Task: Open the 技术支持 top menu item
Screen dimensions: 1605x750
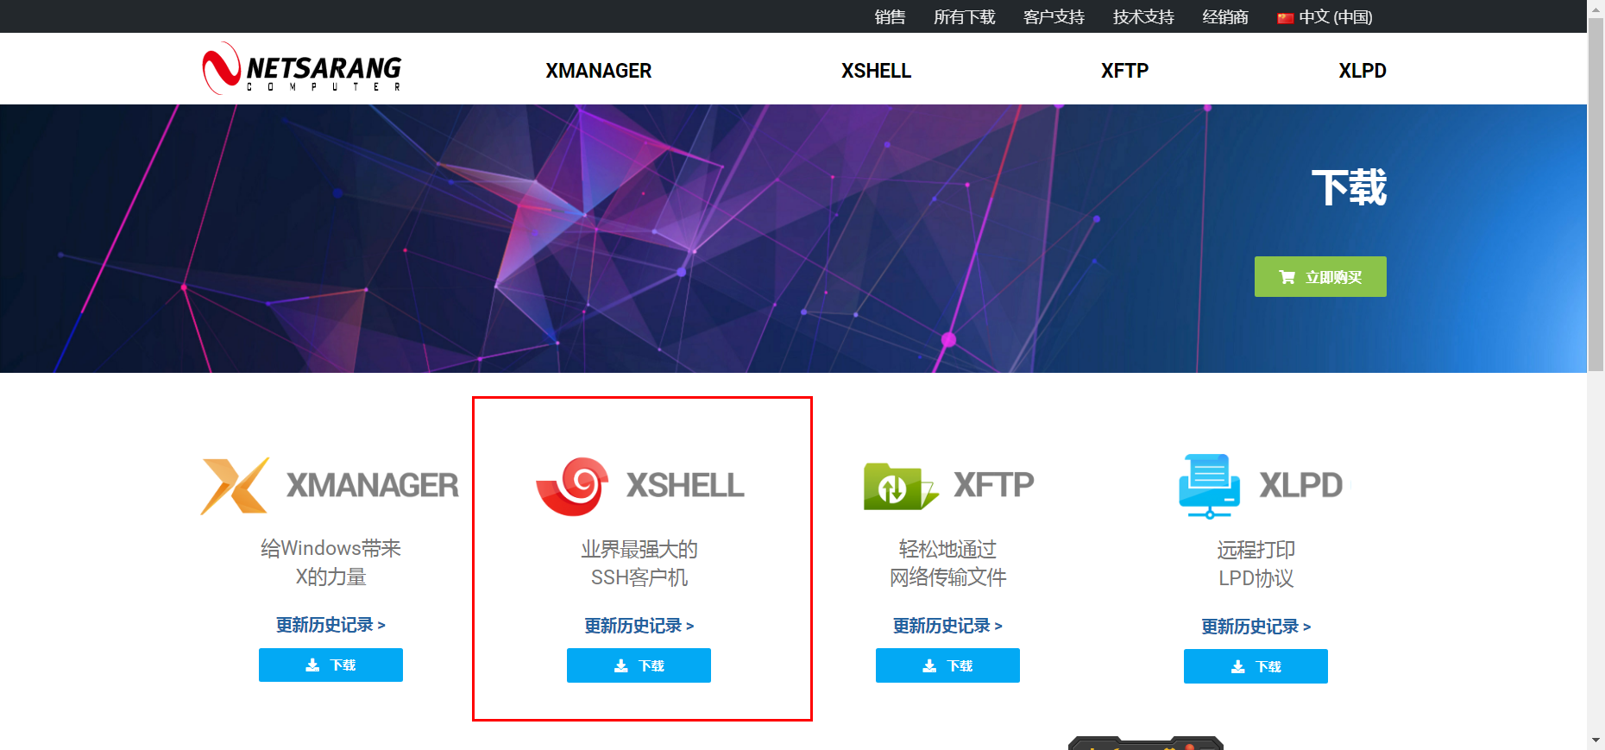Action: (1143, 17)
